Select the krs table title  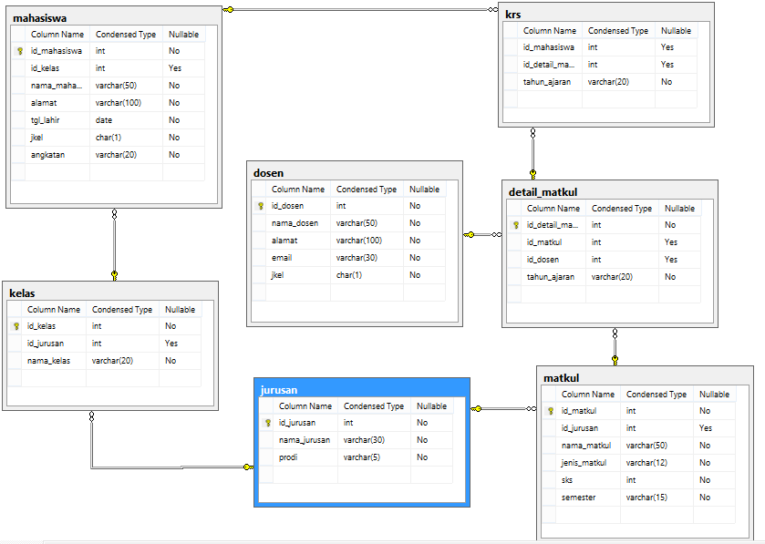tap(513, 15)
